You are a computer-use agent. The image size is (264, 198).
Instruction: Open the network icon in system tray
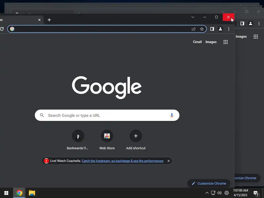(x=213, y=193)
